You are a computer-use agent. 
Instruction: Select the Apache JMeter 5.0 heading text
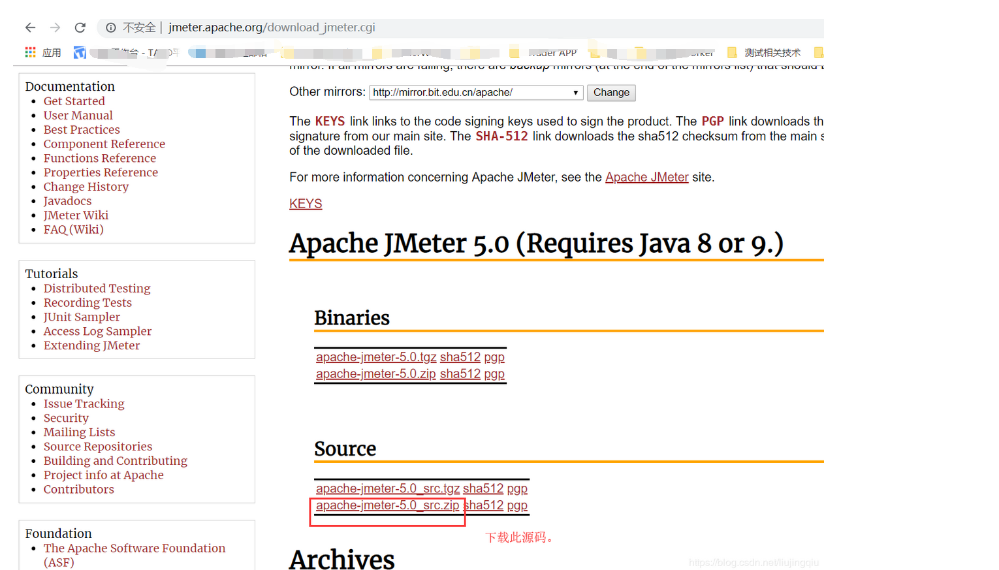tap(536, 244)
